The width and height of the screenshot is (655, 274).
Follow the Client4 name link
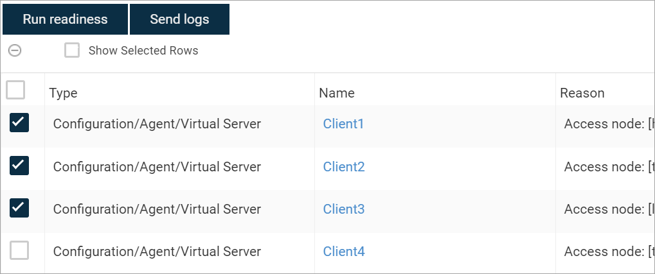point(344,252)
